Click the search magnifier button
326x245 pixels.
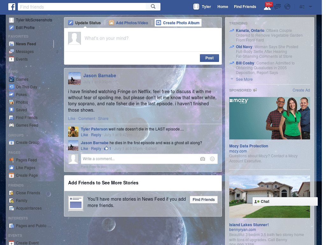(x=153, y=7)
